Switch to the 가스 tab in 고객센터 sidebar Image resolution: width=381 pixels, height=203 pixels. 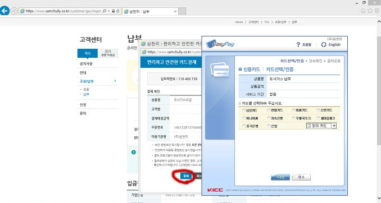[x=88, y=53]
